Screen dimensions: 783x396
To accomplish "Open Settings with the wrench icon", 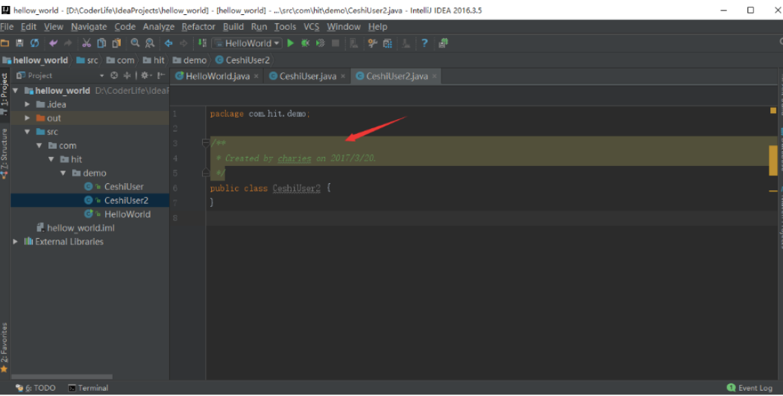I will (372, 43).
